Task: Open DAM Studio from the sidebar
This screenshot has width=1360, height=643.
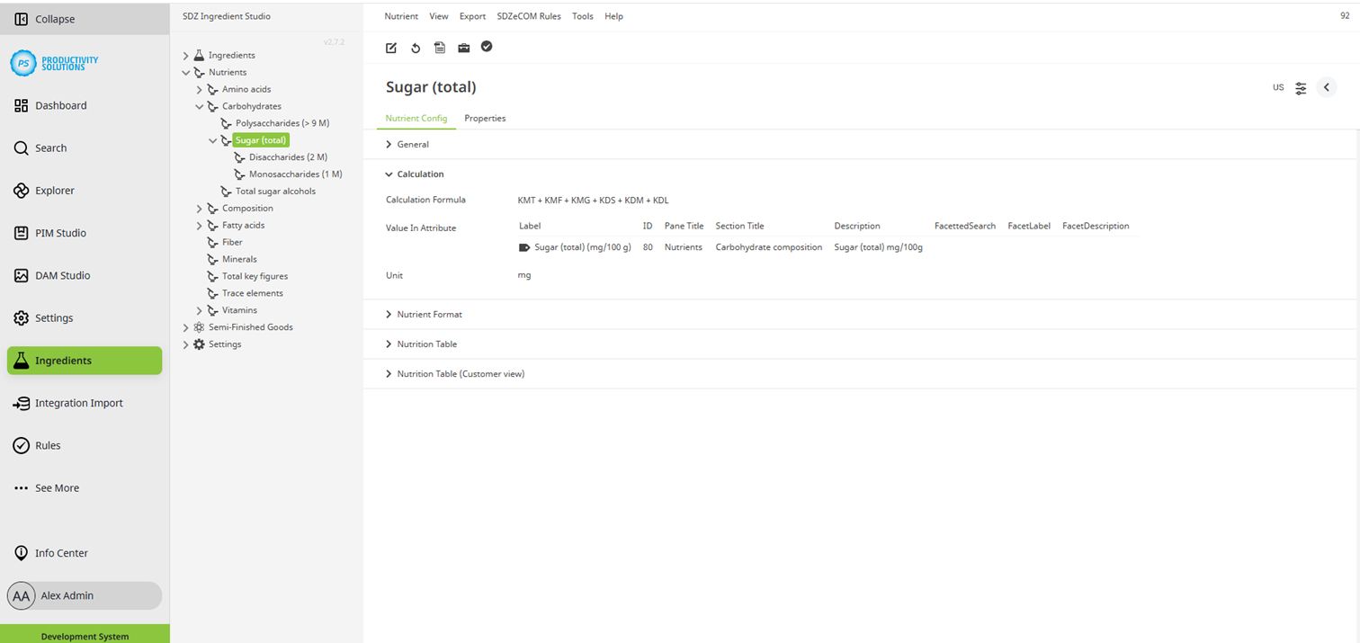Action: click(x=63, y=275)
